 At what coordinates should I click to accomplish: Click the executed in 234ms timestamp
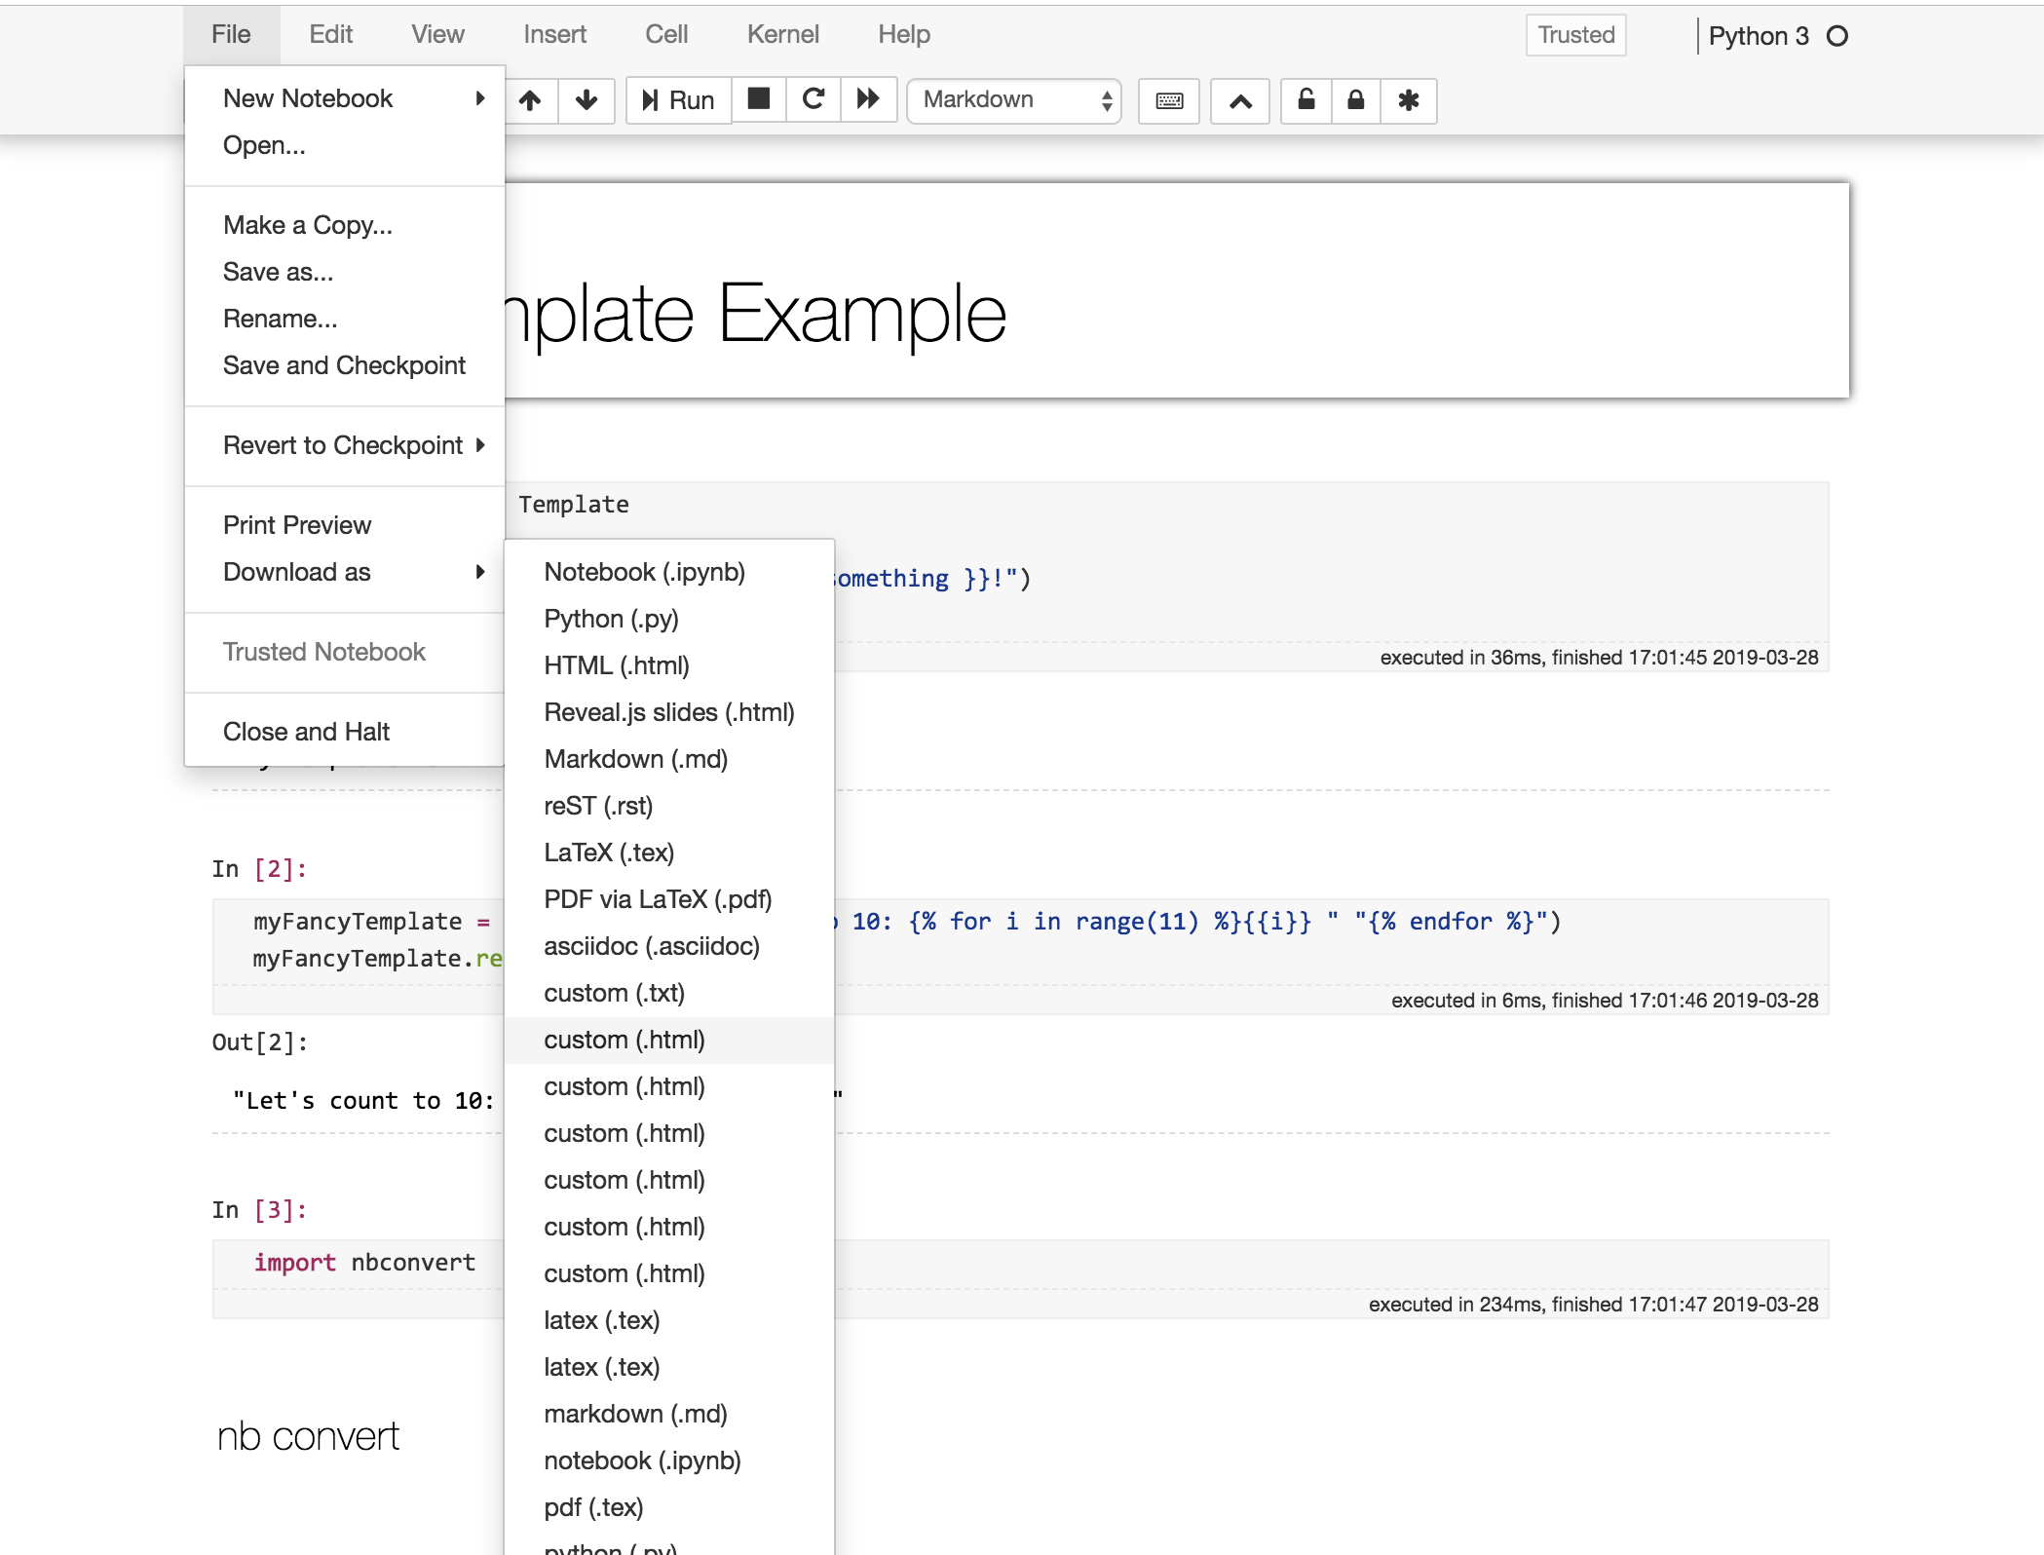point(1593,1305)
